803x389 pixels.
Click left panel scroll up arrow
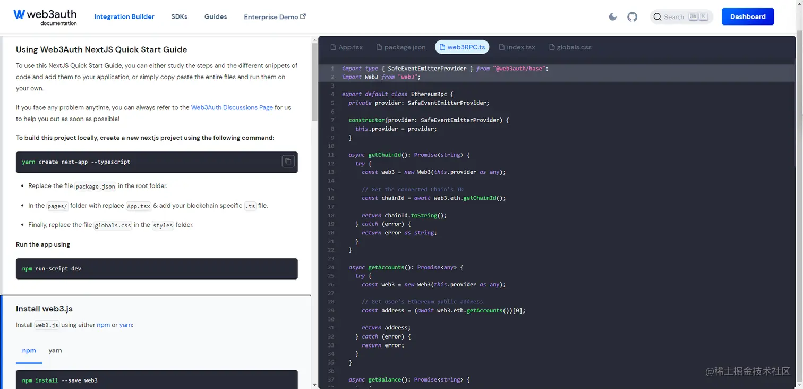click(314, 39)
